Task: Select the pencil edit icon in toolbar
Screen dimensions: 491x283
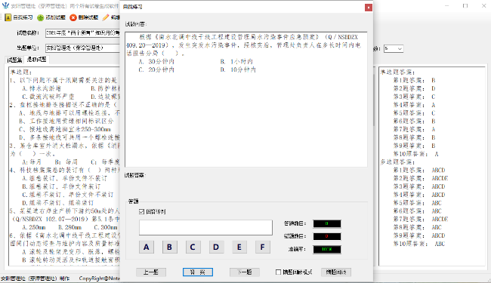Action: pos(106,17)
